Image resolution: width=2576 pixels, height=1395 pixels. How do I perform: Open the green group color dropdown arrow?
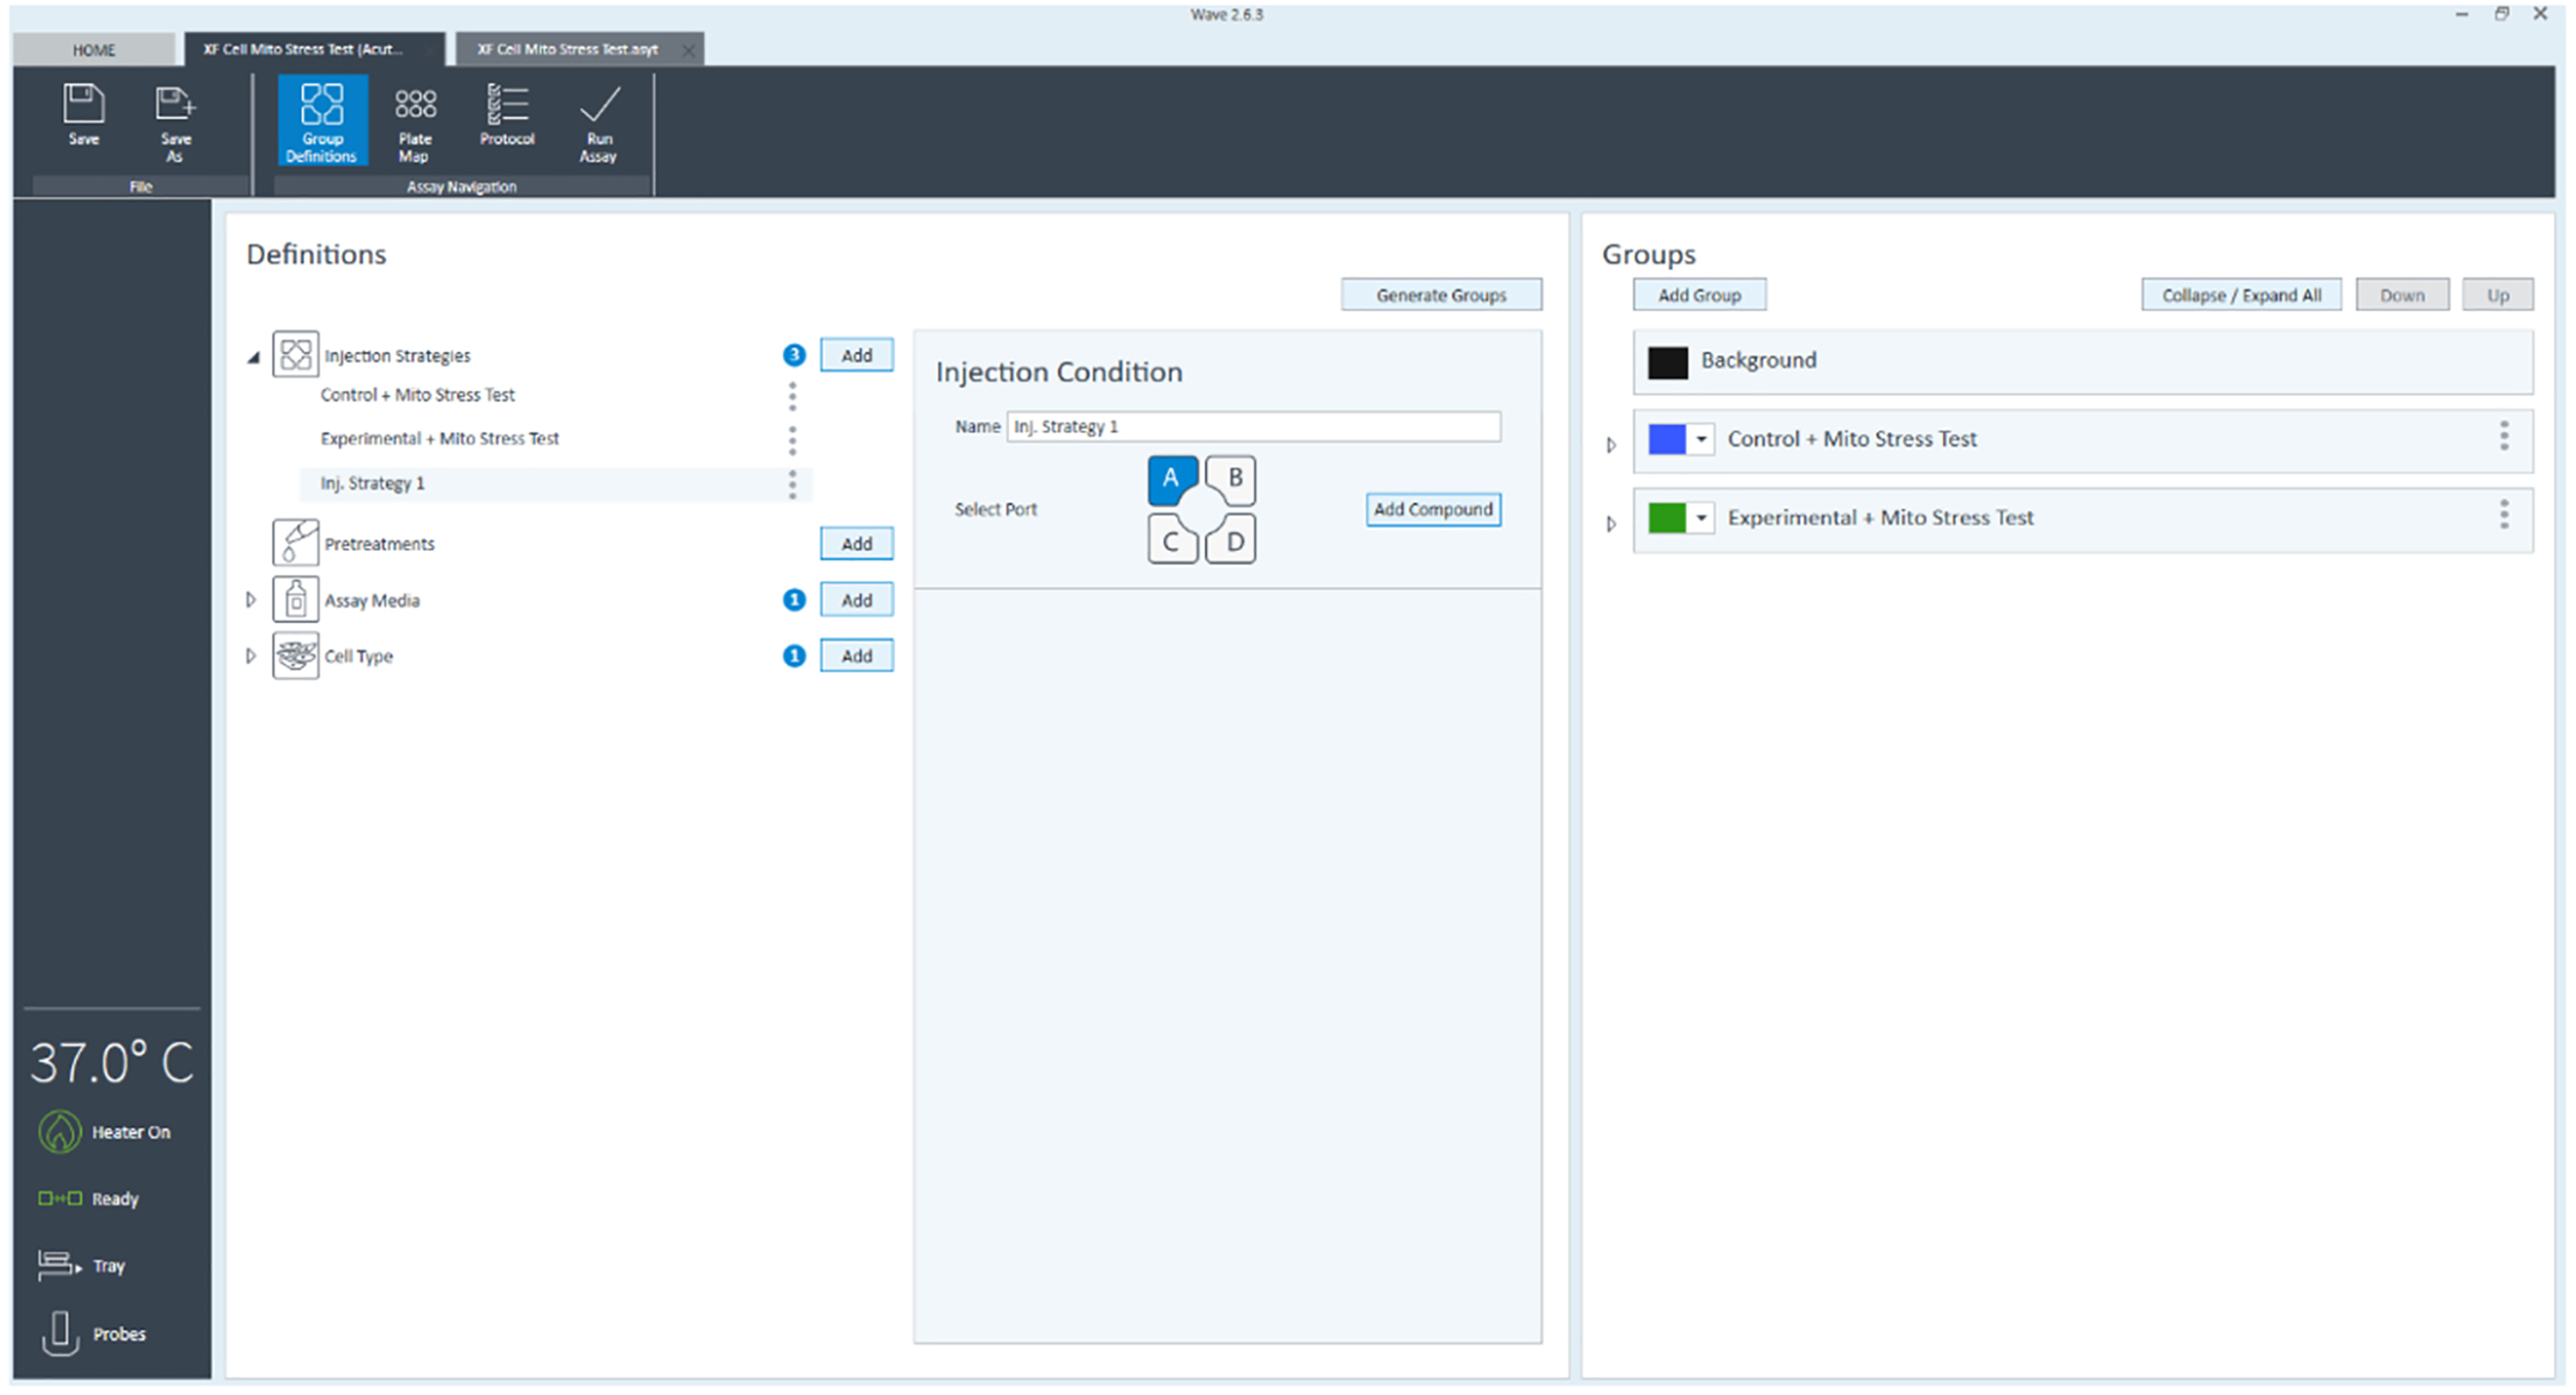[1701, 518]
